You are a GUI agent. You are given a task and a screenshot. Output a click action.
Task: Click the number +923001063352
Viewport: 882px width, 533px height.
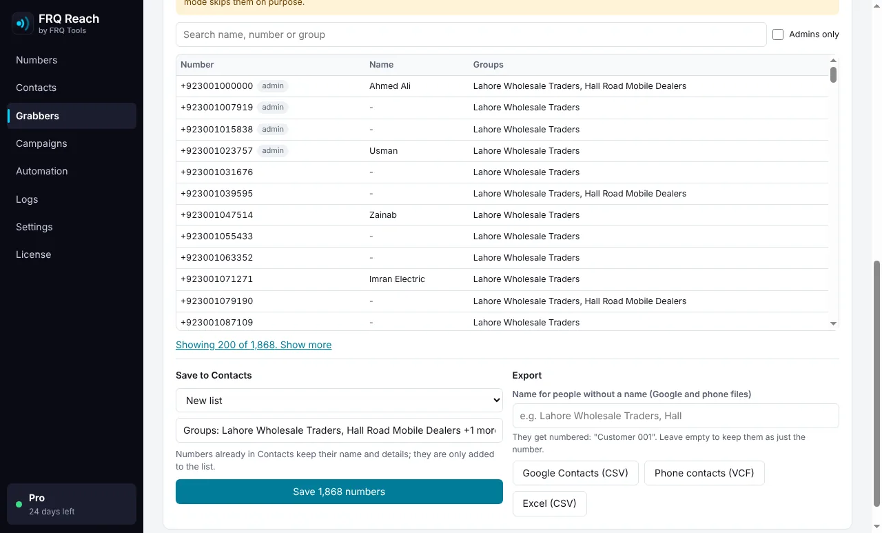217,258
